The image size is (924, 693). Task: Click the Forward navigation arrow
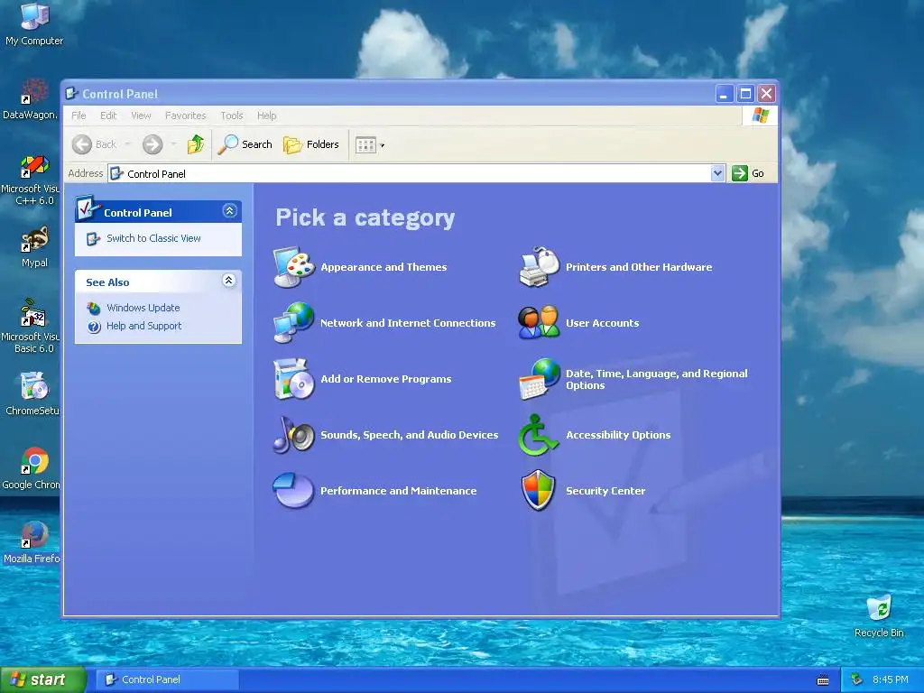click(x=152, y=144)
